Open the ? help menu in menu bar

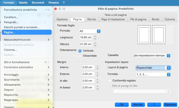pyautogui.click(x=64, y=3)
